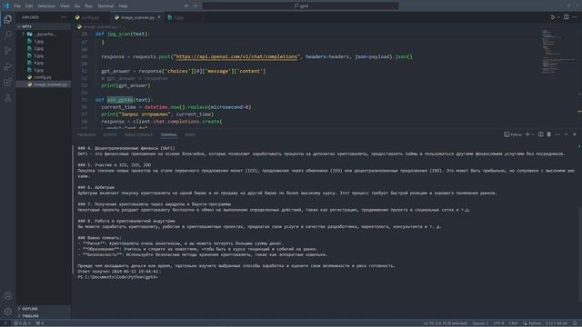This screenshot has height=327, width=582.
Task: Switch to the Ports panel tab
Action: click(190, 135)
